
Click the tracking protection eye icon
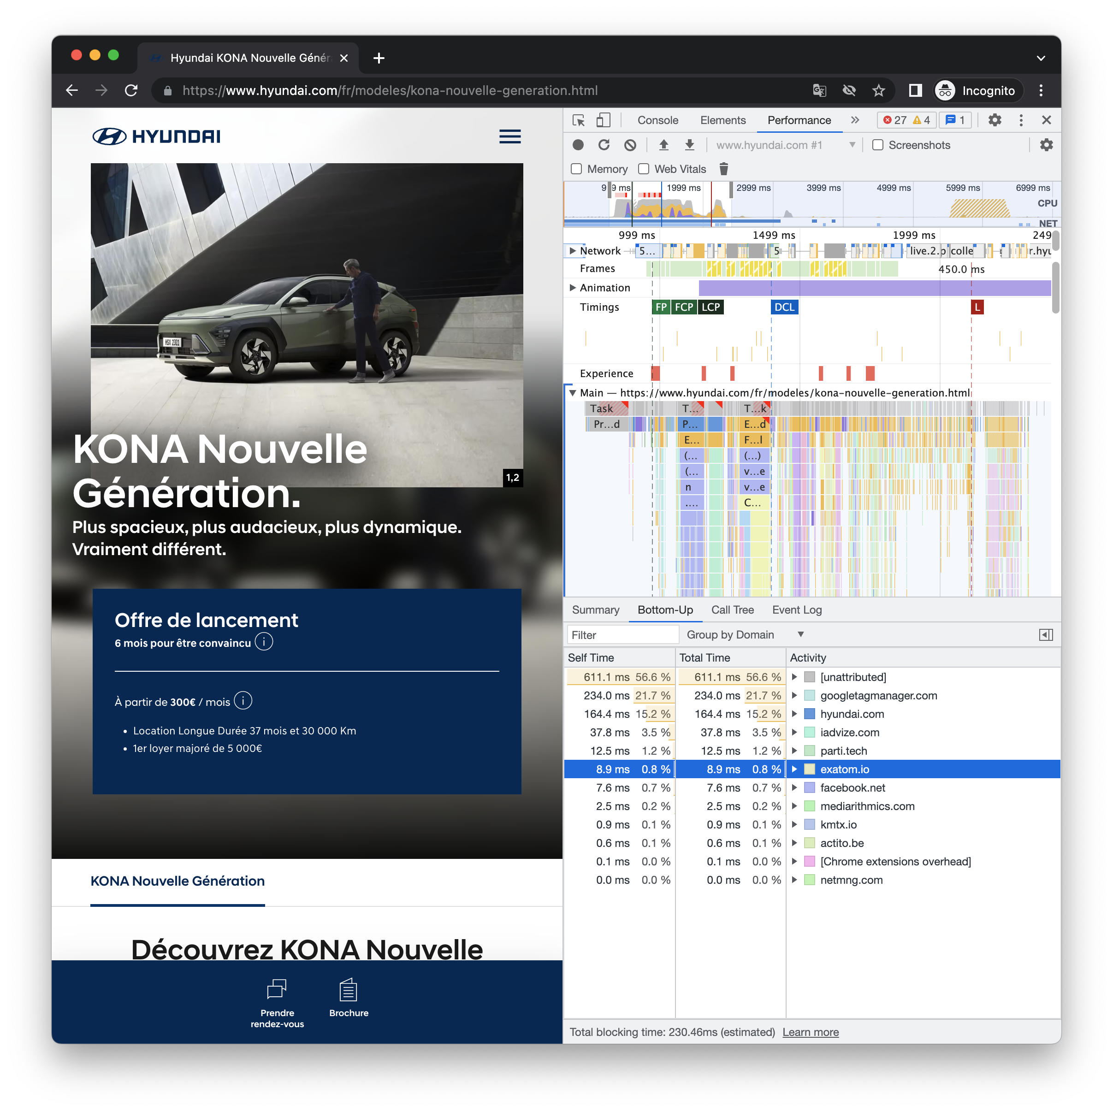point(848,90)
